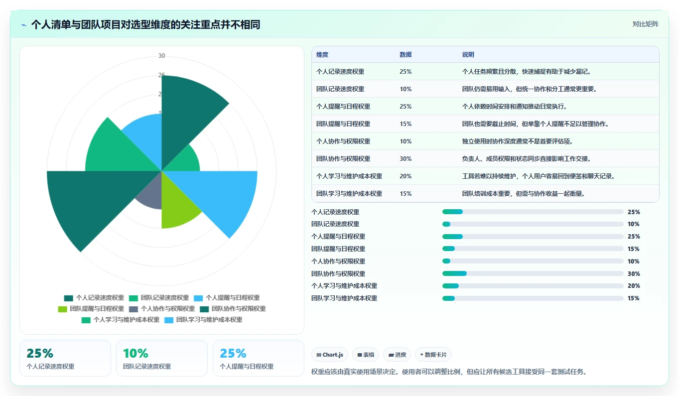Image resolution: width=679 pixels, height=396 pixels.
Task: Toggle legend swatch for 个人学习与维护成本权重
Action: tap(86, 320)
